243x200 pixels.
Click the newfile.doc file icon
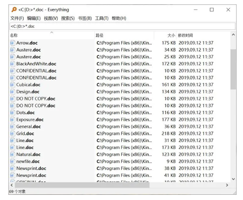click(13, 161)
